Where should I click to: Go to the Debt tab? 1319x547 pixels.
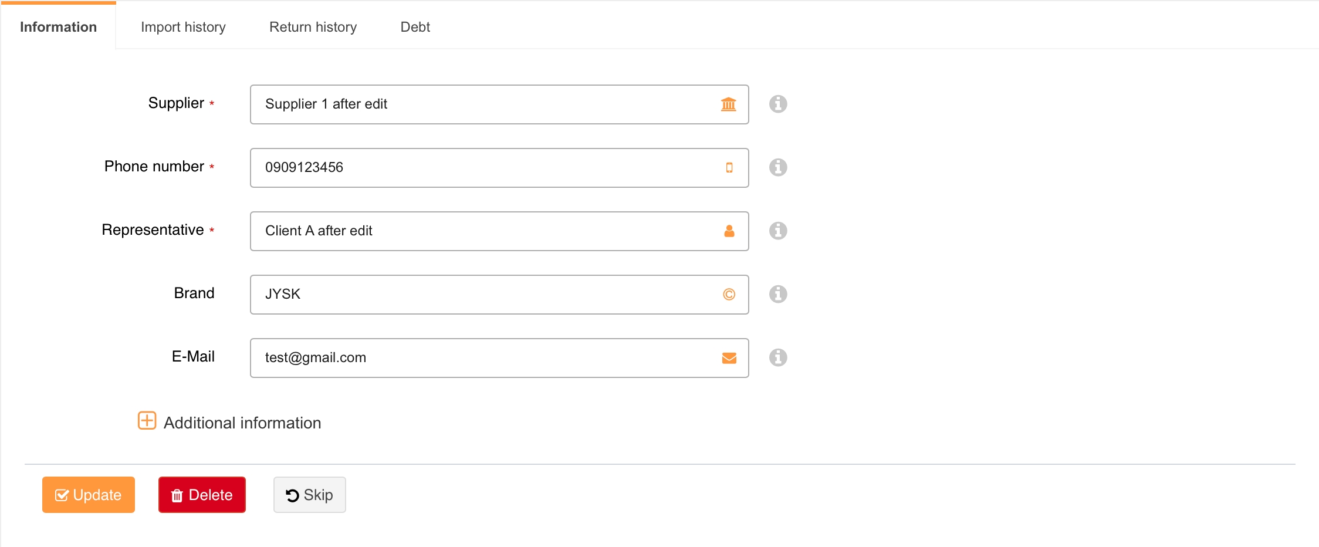pos(415,27)
